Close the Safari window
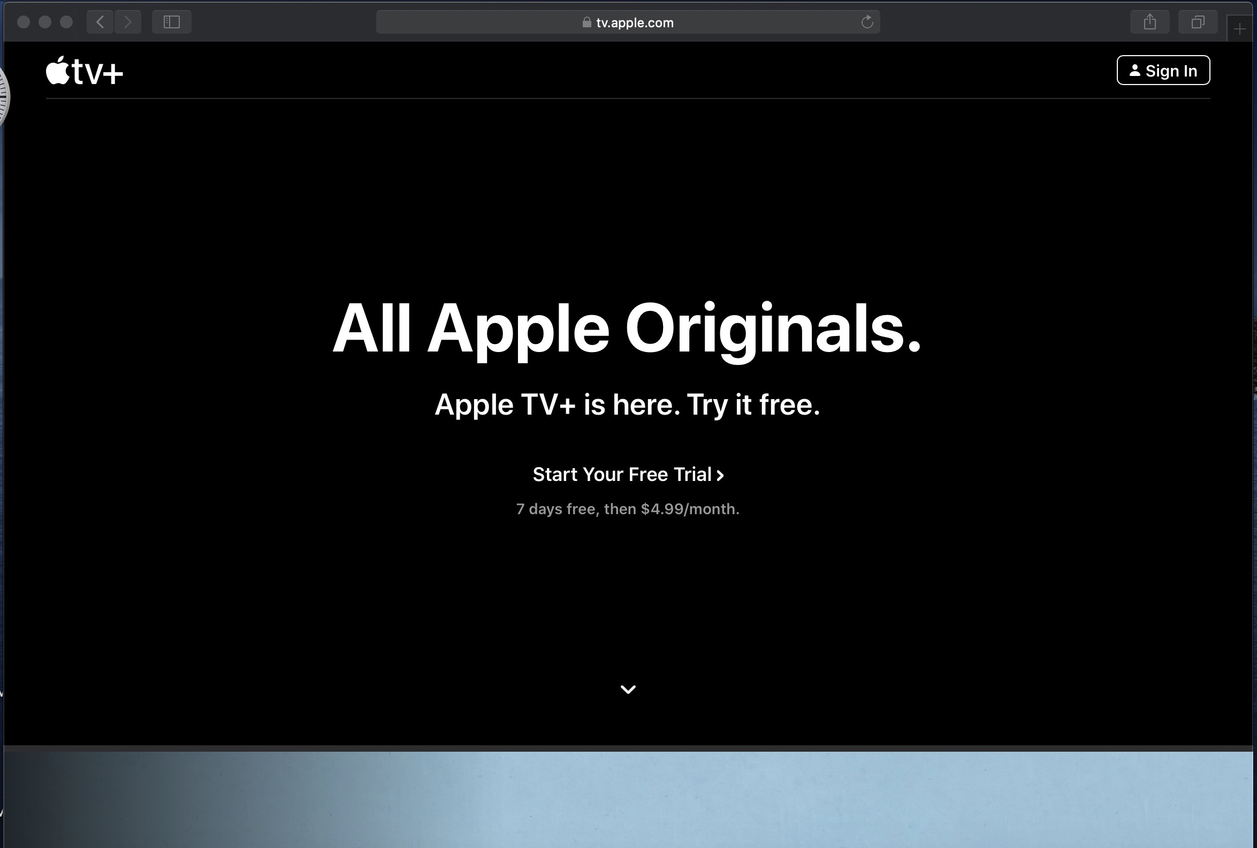The image size is (1257, 848). click(23, 22)
